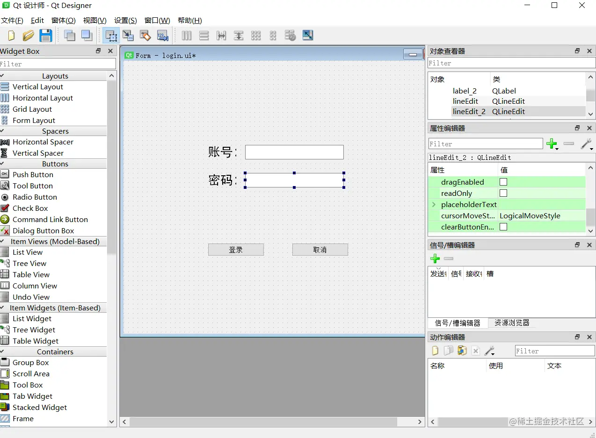The image size is (596, 438).
Task: Add a signal/slot connection with the green plus
Action: pyautogui.click(x=435, y=258)
